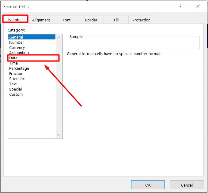
Task: Select the Number category in list
Action: click(x=32, y=43)
